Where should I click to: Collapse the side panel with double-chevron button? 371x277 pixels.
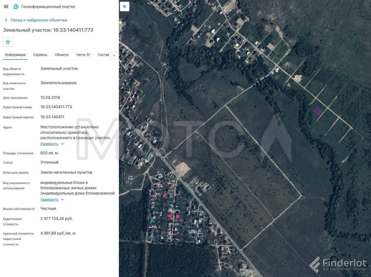(125, 7)
